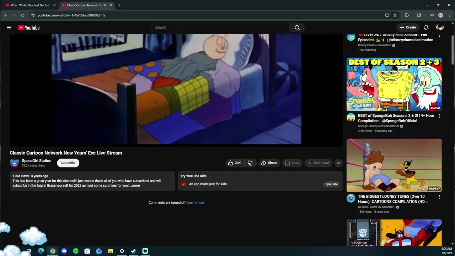Switch to the When Winter Reached tab
The width and height of the screenshot is (455, 256).
pos(30,5)
